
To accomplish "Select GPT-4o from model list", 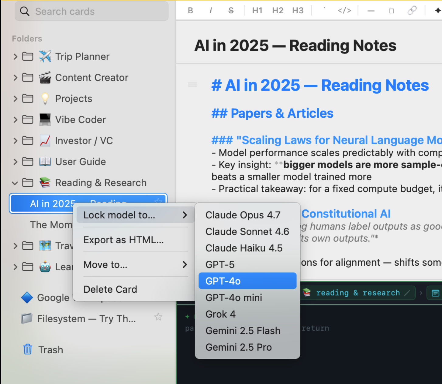I will [x=247, y=281].
